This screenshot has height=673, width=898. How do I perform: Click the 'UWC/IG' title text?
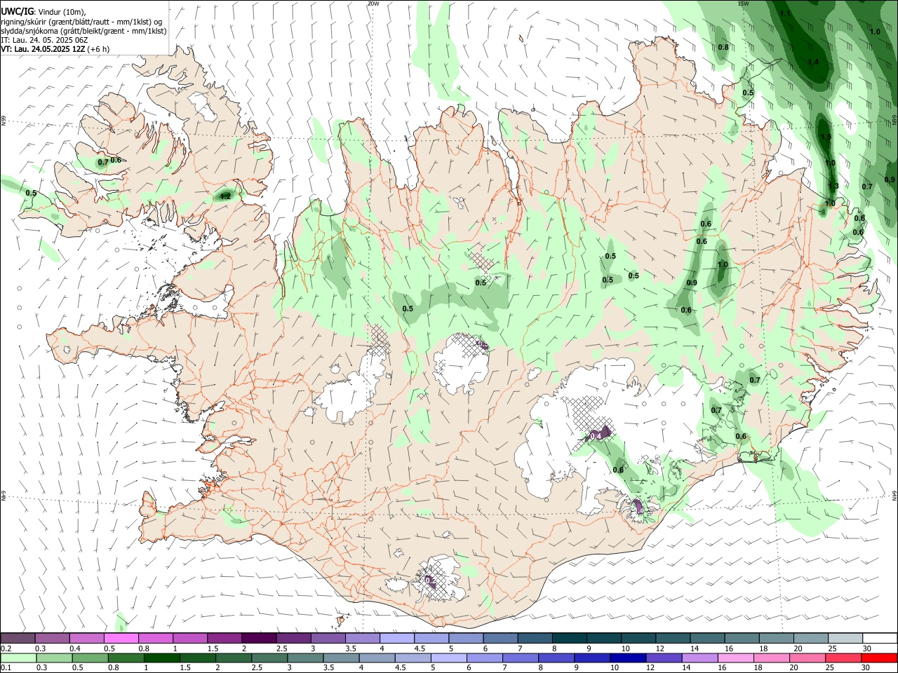tap(17, 11)
